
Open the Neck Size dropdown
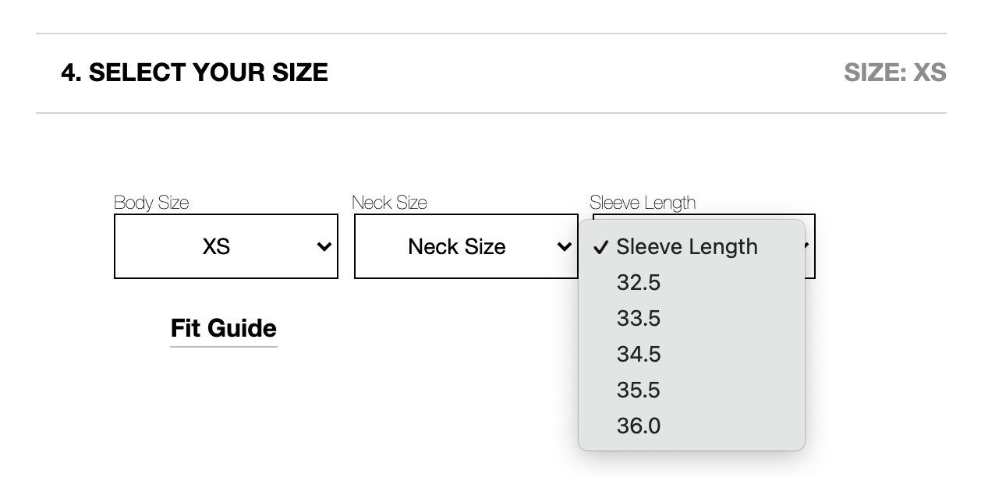click(466, 246)
